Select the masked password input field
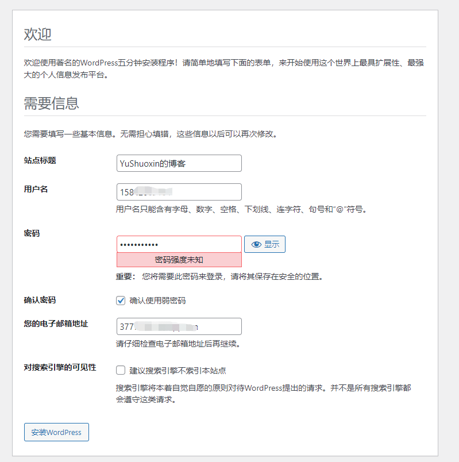459x462 pixels. (179, 244)
